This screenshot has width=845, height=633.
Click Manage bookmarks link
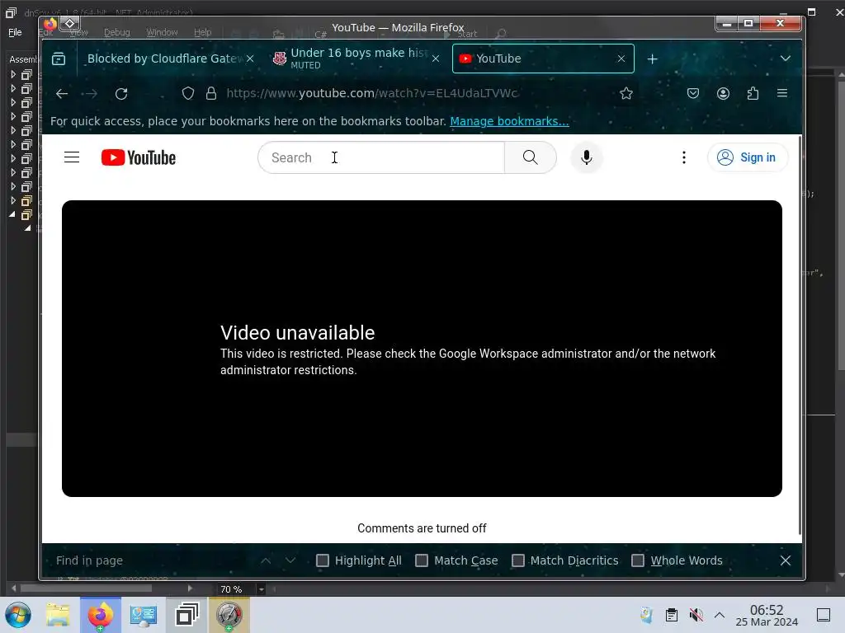[x=509, y=121]
